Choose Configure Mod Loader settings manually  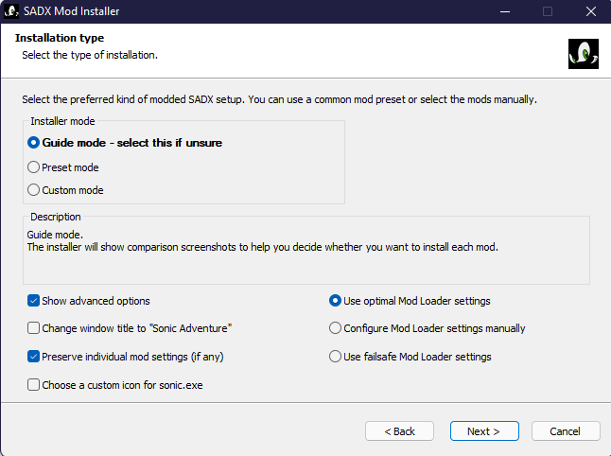336,328
